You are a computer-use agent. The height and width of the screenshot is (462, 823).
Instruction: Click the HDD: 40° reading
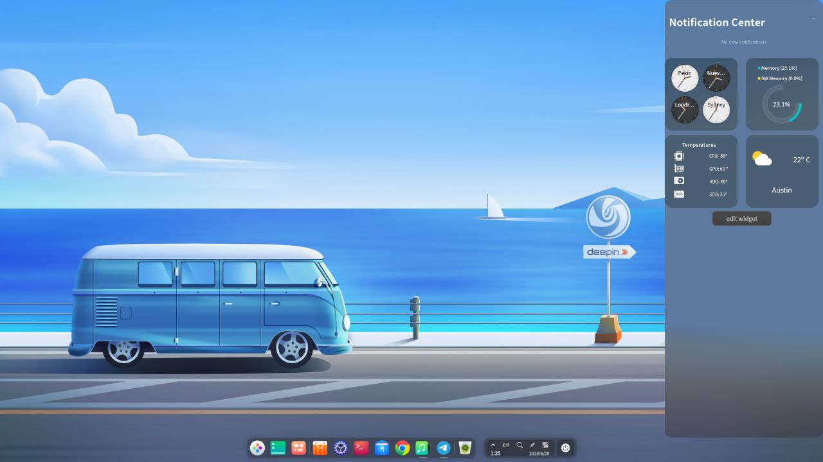718,182
